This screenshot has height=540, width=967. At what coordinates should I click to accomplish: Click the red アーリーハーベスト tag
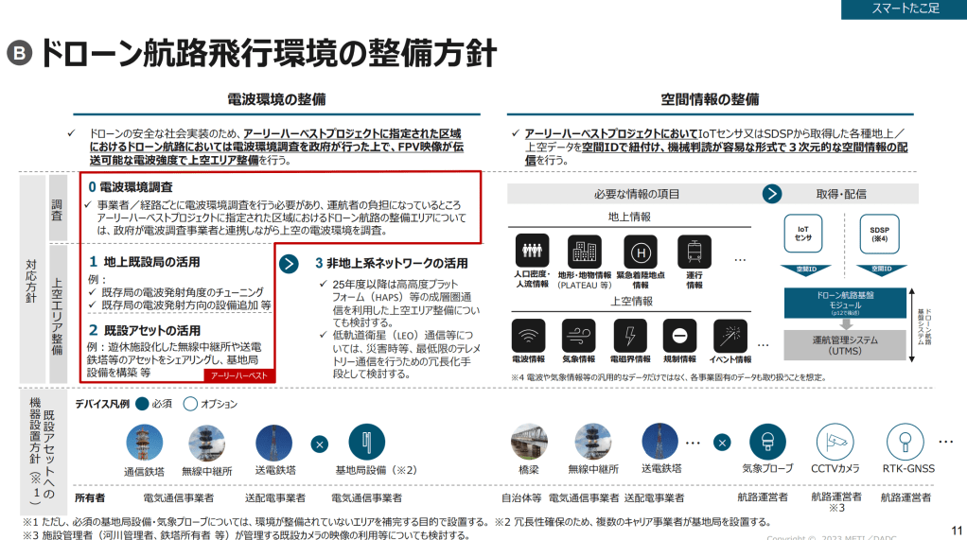click(x=237, y=375)
